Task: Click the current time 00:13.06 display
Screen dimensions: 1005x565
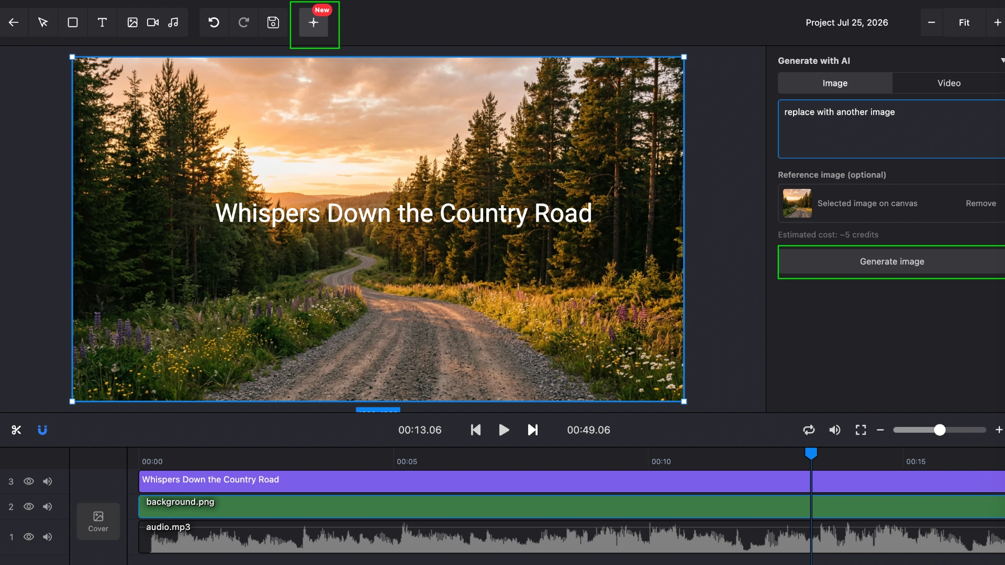Action: (420, 430)
